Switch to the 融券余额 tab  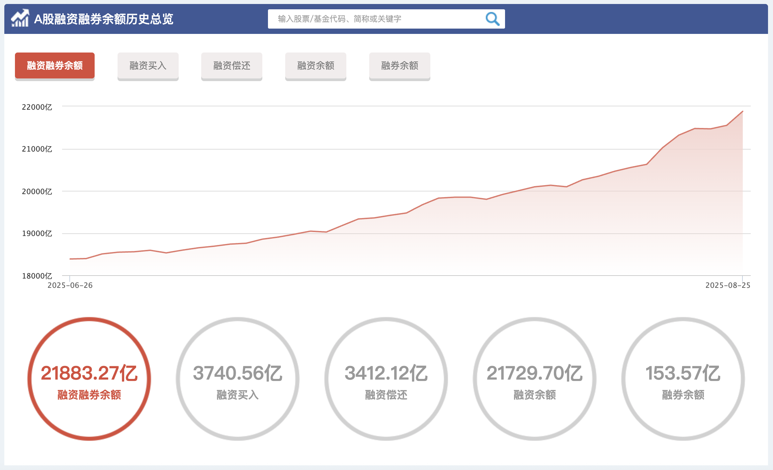pyautogui.click(x=399, y=65)
